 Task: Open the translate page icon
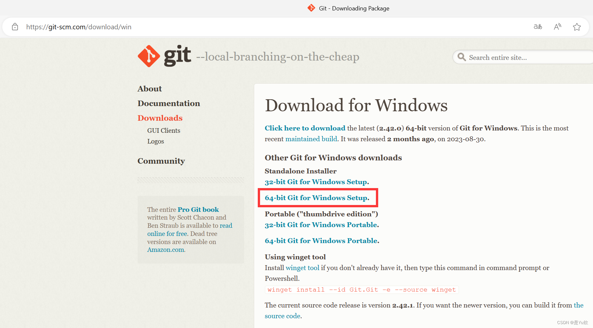[538, 27]
